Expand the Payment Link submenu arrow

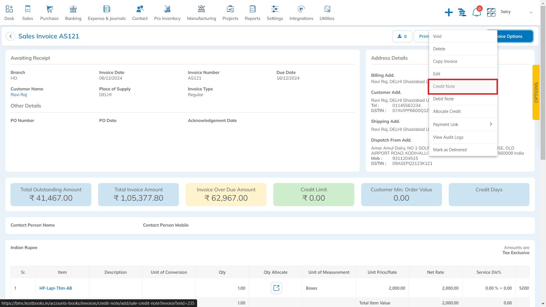491,124
